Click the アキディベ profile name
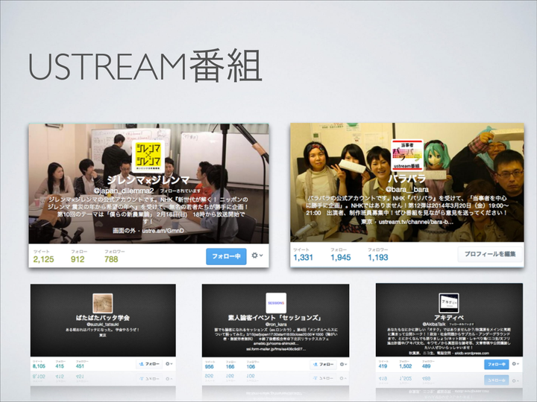Screen dimensions: 537x402 click(x=449, y=318)
